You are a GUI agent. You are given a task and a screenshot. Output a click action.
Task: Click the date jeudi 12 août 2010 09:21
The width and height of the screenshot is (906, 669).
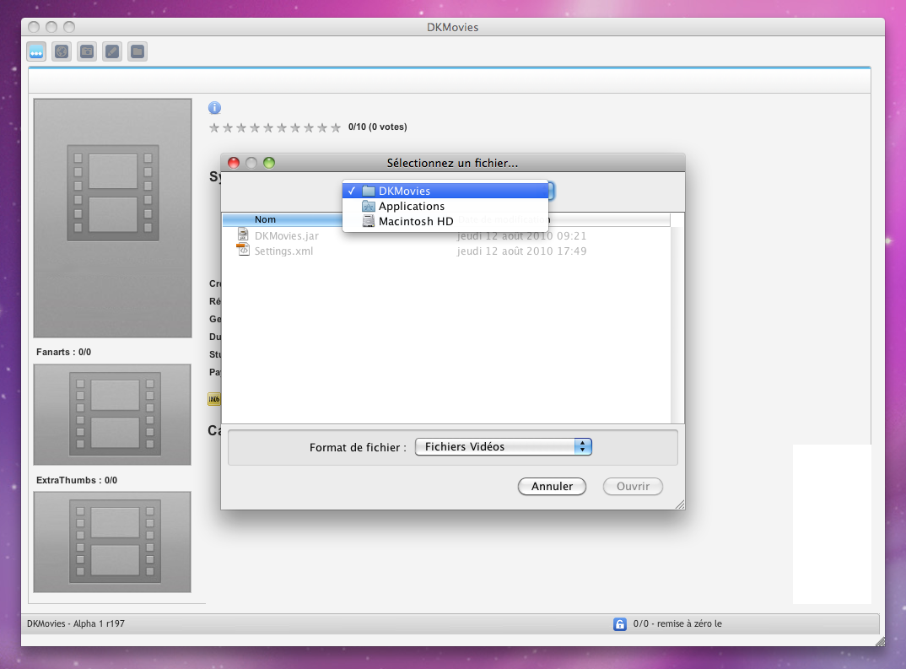pyautogui.click(x=521, y=235)
